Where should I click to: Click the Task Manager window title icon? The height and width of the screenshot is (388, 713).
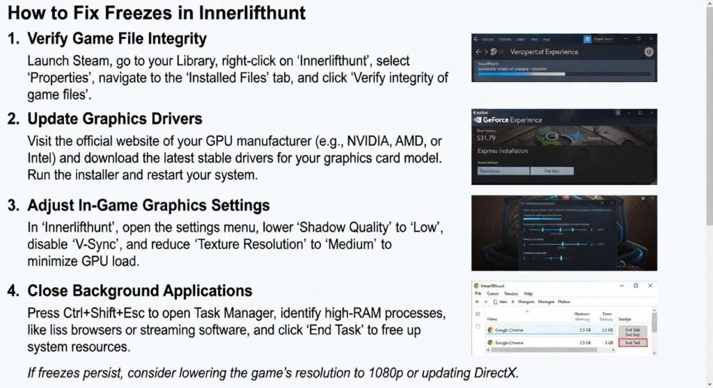point(476,285)
